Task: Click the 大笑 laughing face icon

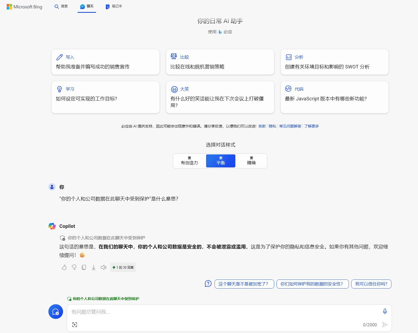Action: [x=174, y=89]
